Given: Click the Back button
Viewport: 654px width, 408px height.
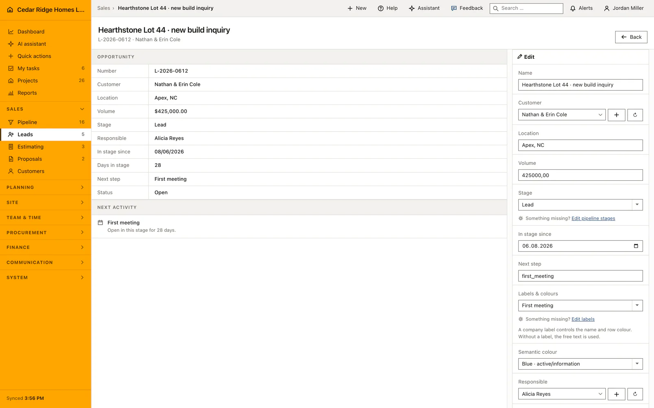Looking at the screenshot, I should (x=631, y=37).
